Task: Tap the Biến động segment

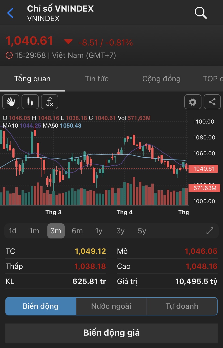Action: click(x=41, y=306)
